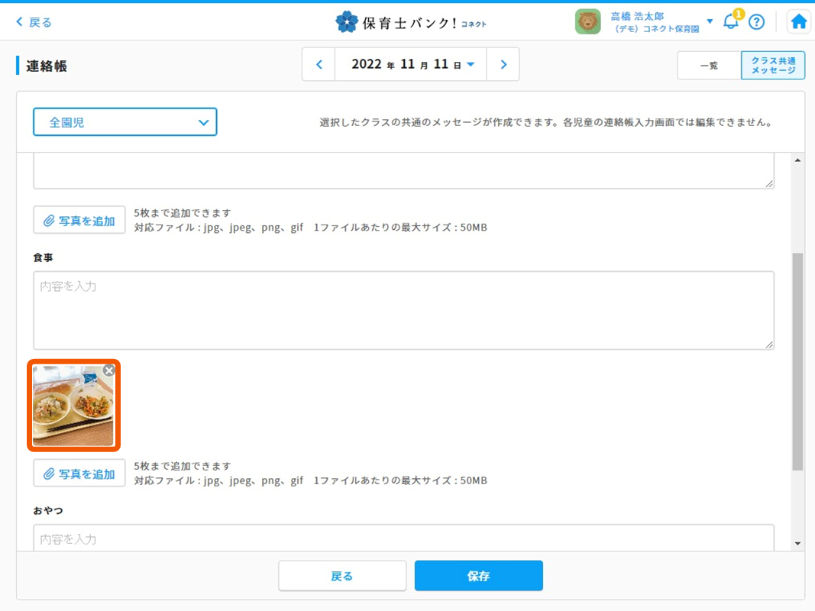Image resolution: width=815 pixels, height=611 pixels.
Task: Click the 保育士バンク! logo
Action: coord(410,22)
